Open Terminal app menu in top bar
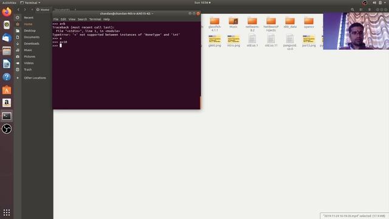 pos(30,2)
